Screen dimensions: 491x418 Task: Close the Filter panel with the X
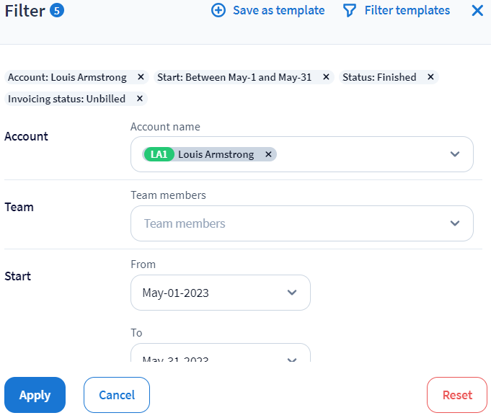point(477,11)
